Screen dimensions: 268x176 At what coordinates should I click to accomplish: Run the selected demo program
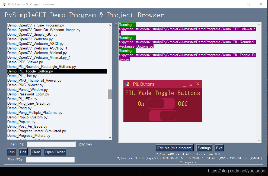pos(11,152)
